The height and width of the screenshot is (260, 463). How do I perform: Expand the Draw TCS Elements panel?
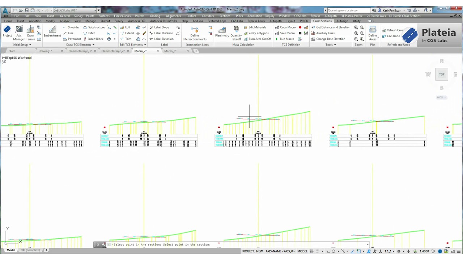(80, 45)
